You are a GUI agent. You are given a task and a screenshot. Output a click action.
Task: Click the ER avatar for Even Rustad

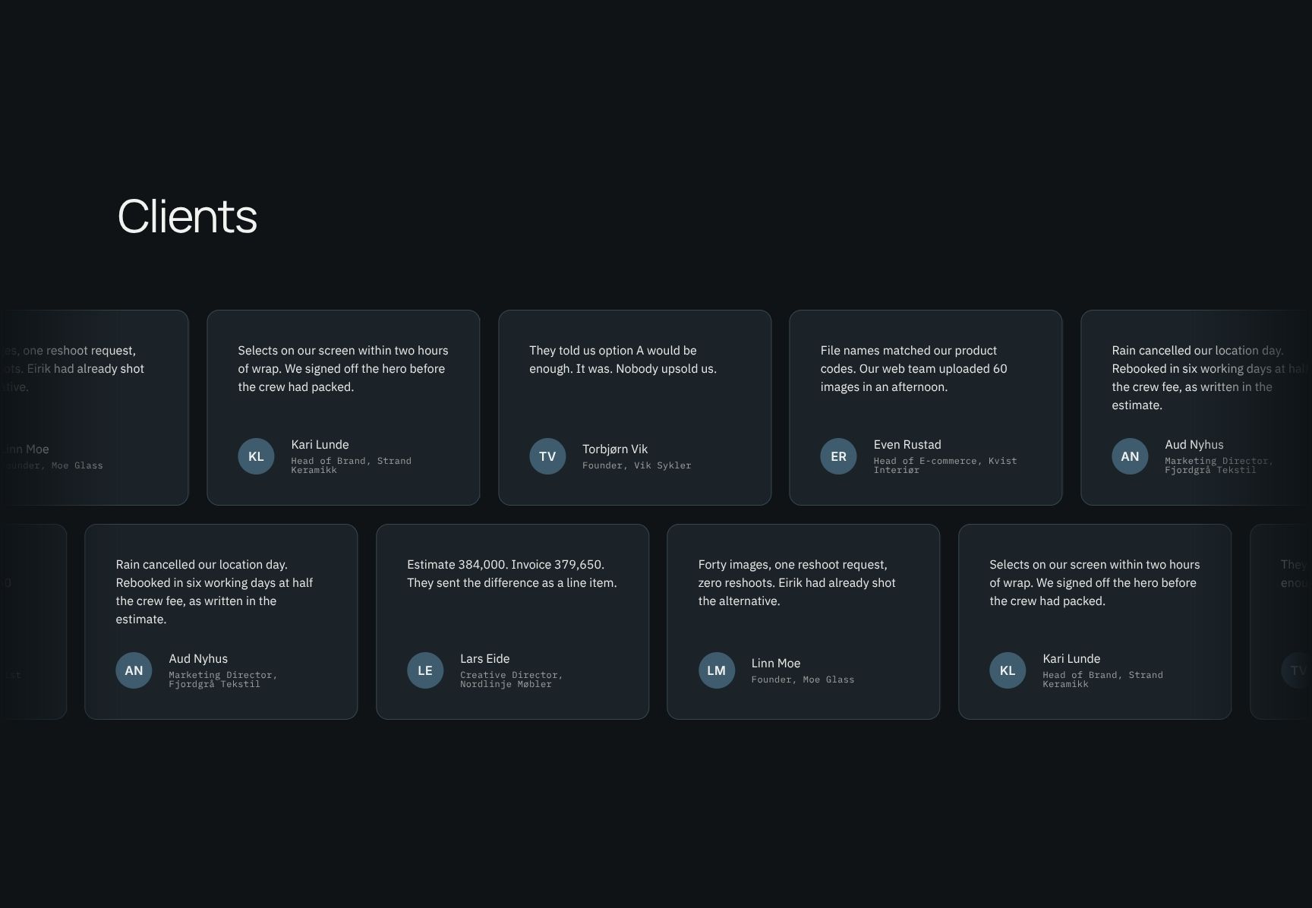(x=838, y=456)
